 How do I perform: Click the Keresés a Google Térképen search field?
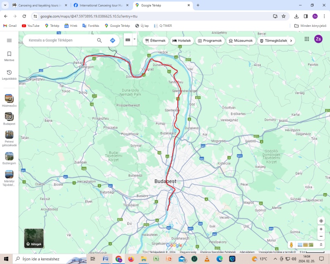tap(61, 40)
